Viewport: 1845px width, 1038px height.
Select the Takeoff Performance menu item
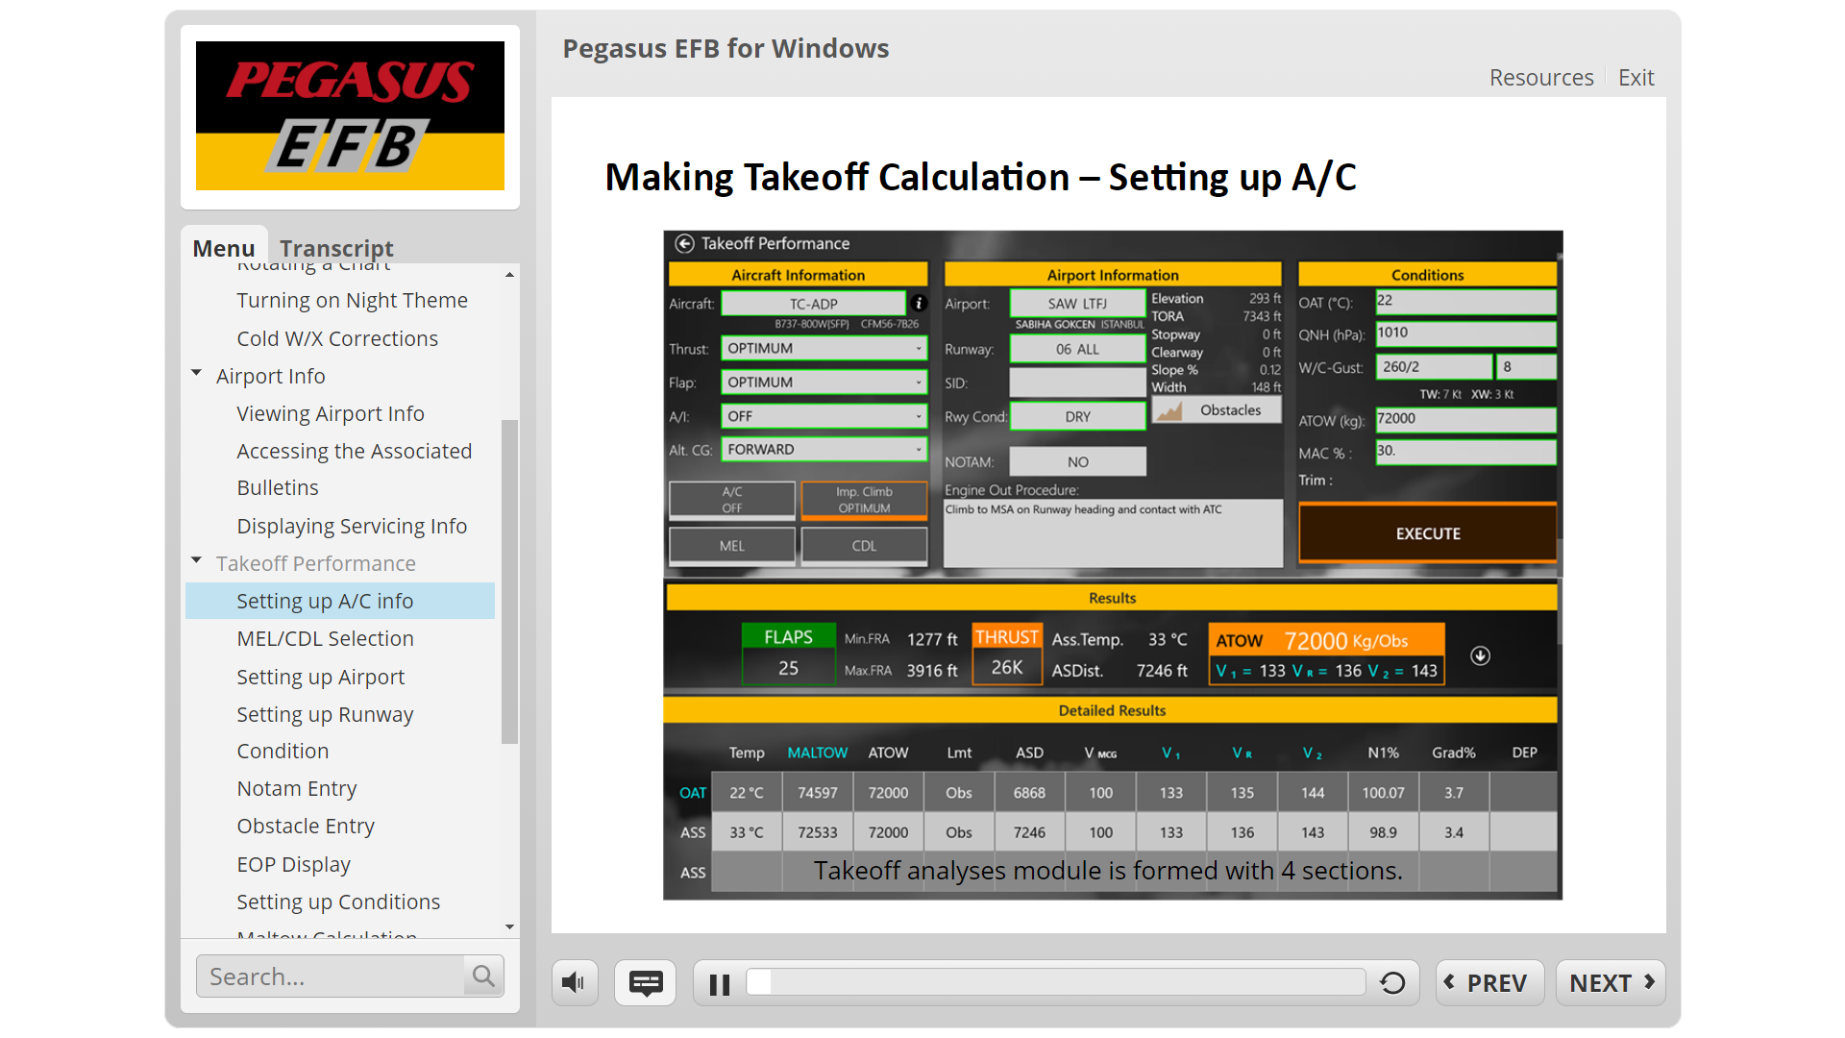point(315,564)
